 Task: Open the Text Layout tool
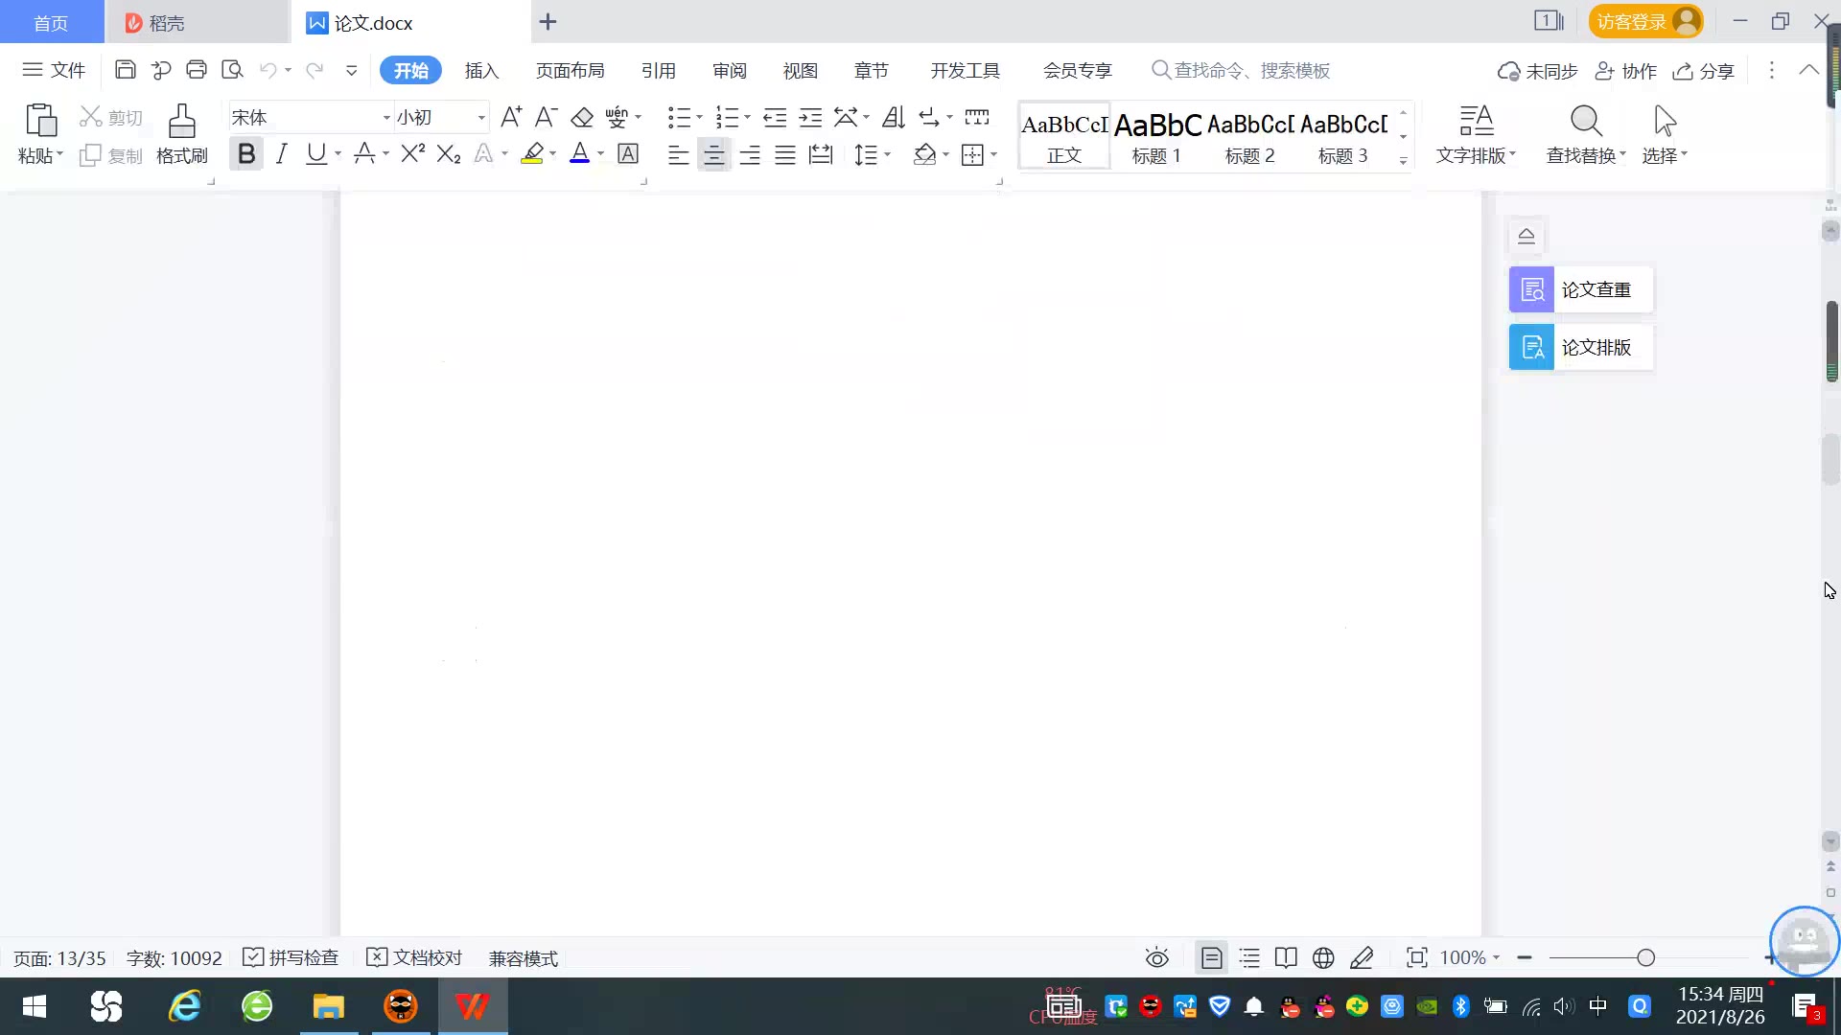pos(1476,134)
